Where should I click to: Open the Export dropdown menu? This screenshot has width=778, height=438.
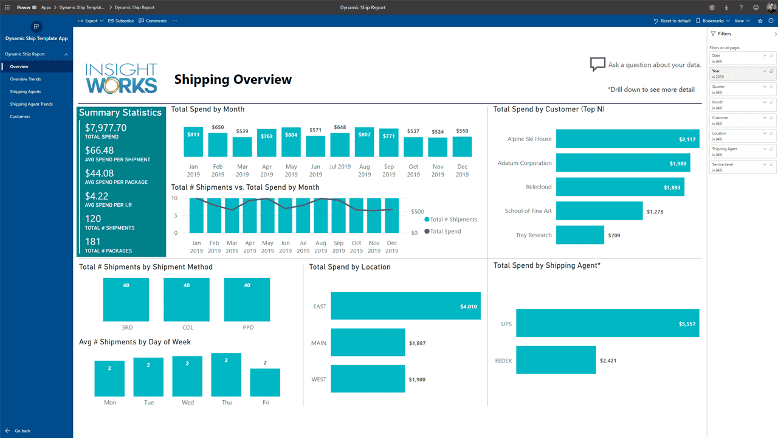click(91, 21)
